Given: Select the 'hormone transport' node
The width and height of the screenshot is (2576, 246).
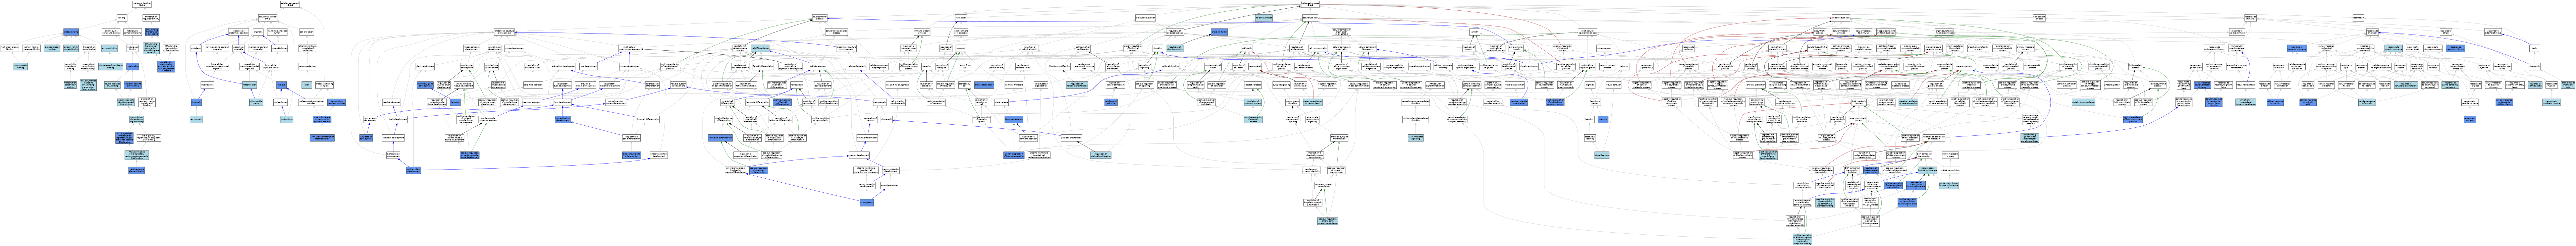Looking at the screenshot, I should click(x=1014, y=85).
